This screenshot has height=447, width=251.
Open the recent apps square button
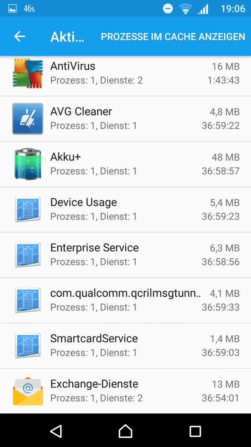pyautogui.click(x=195, y=431)
